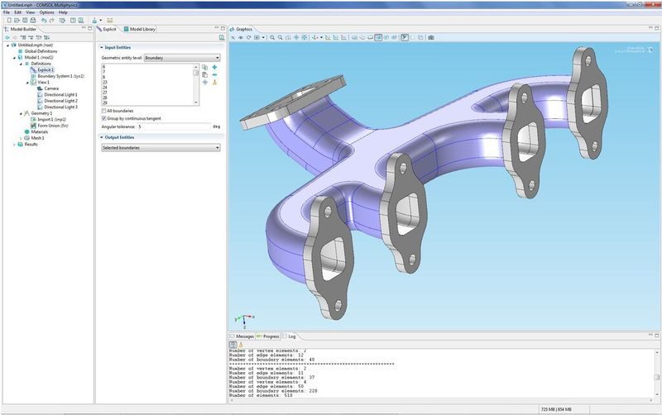Expand the Results tree node
Image resolution: width=662 pixels, height=415 pixels.
pos(14,145)
